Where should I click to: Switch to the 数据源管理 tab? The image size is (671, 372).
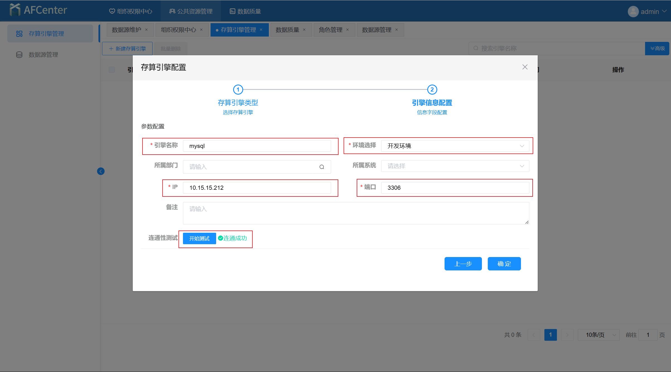click(376, 30)
